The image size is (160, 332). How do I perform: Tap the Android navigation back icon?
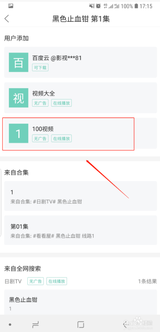click(125, 324)
